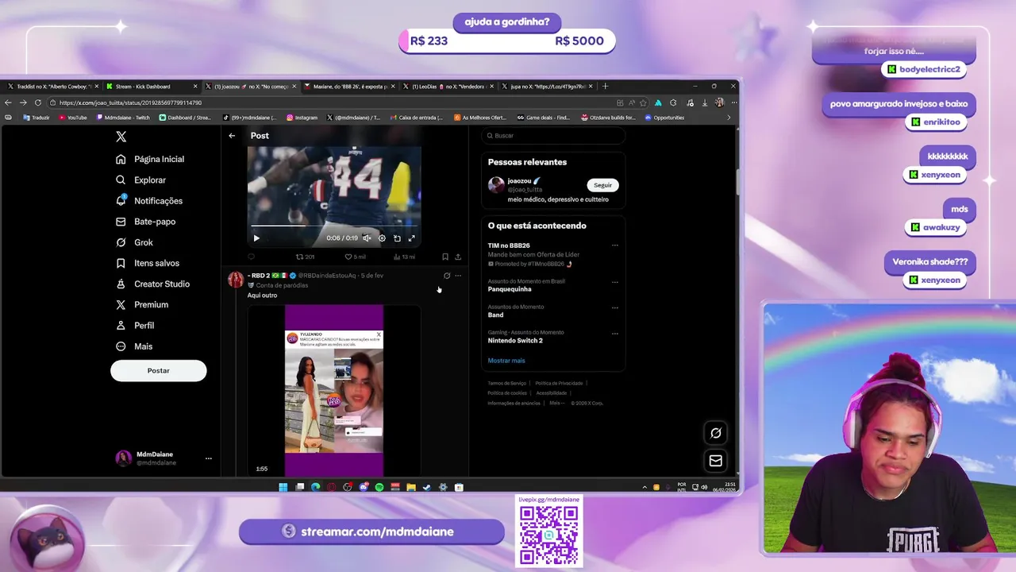Open Instagram bookmark
The height and width of the screenshot is (572, 1016).
click(302, 118)
